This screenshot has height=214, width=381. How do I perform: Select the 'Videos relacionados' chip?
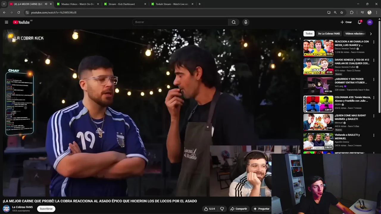coord(355,34)
